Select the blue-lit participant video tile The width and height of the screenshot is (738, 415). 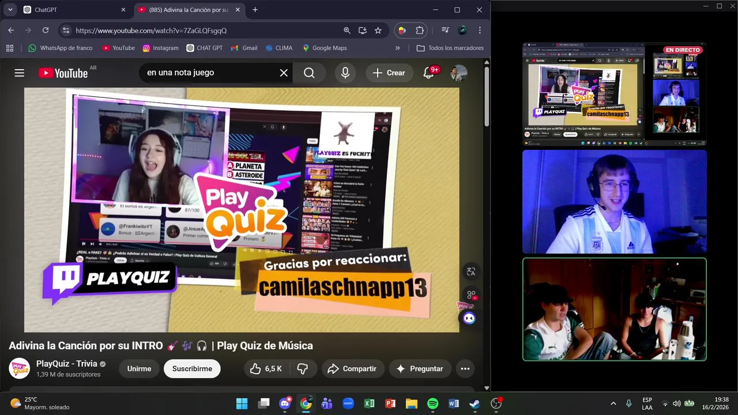[614, 202]
